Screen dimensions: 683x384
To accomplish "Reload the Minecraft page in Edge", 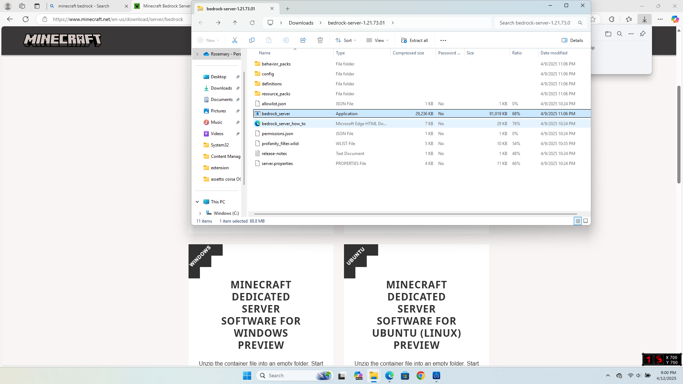I will click(x=26, y=19).
